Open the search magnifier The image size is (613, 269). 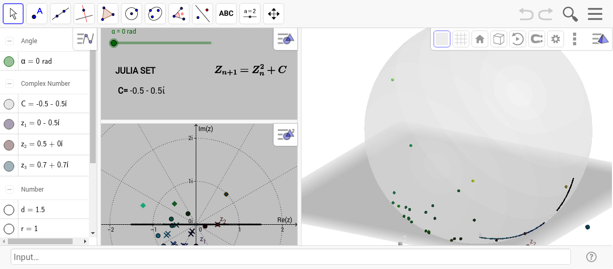click(x=570, y=14)
